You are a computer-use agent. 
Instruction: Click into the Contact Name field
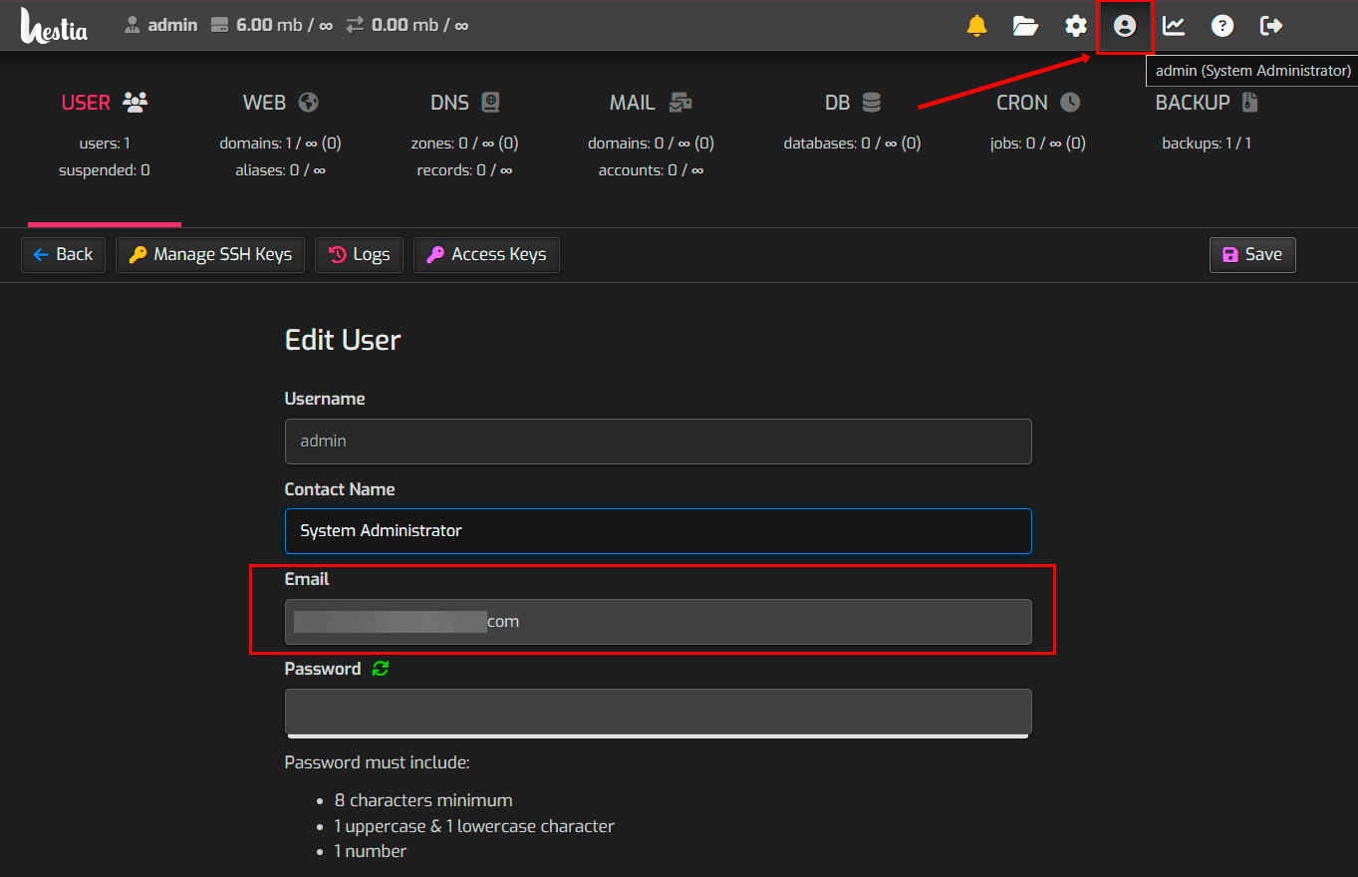[x=658, y=531]
